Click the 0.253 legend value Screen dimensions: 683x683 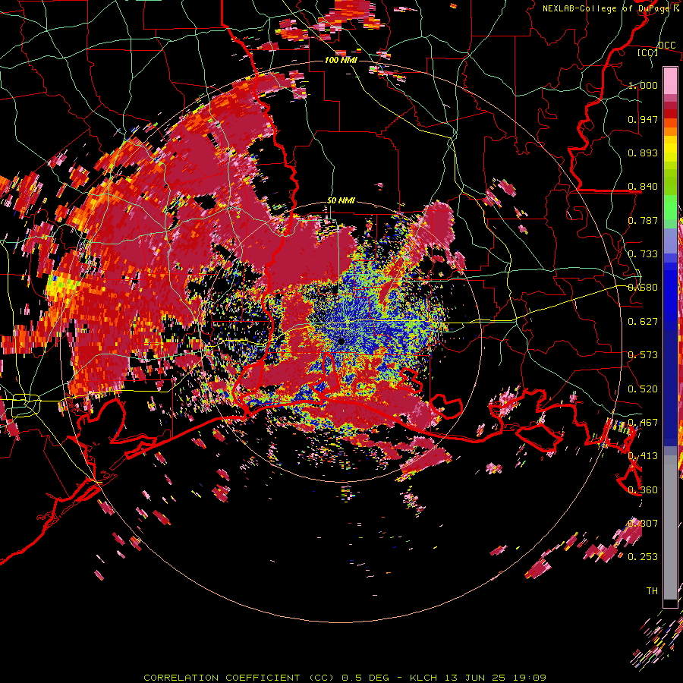(643, 557)
